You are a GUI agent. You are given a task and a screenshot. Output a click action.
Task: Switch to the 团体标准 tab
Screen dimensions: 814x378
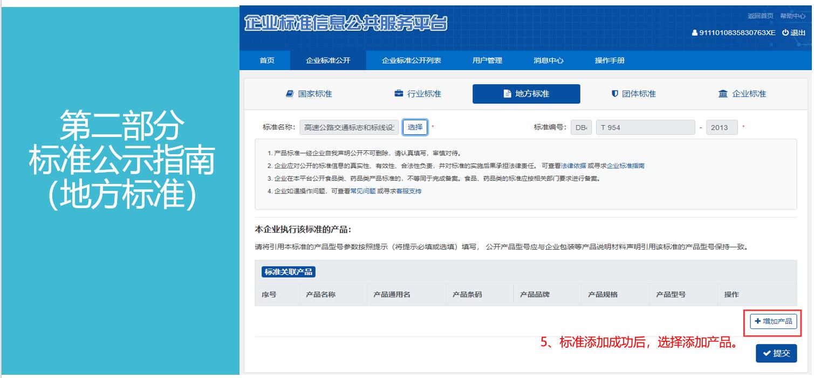tap(634, 94)
